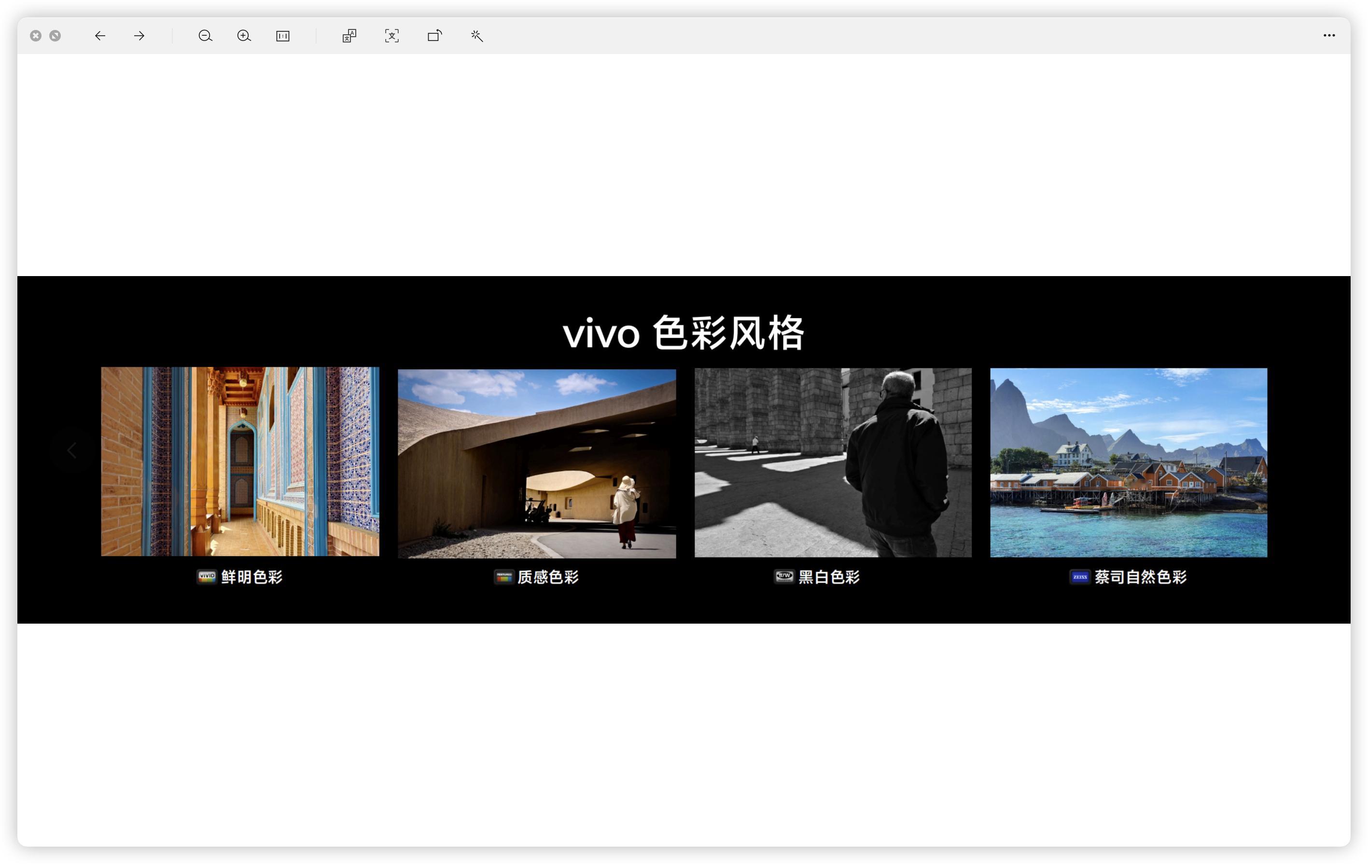Click the 蔡司自然色彩 label

pyautogui.click(x=1141, y=577)
